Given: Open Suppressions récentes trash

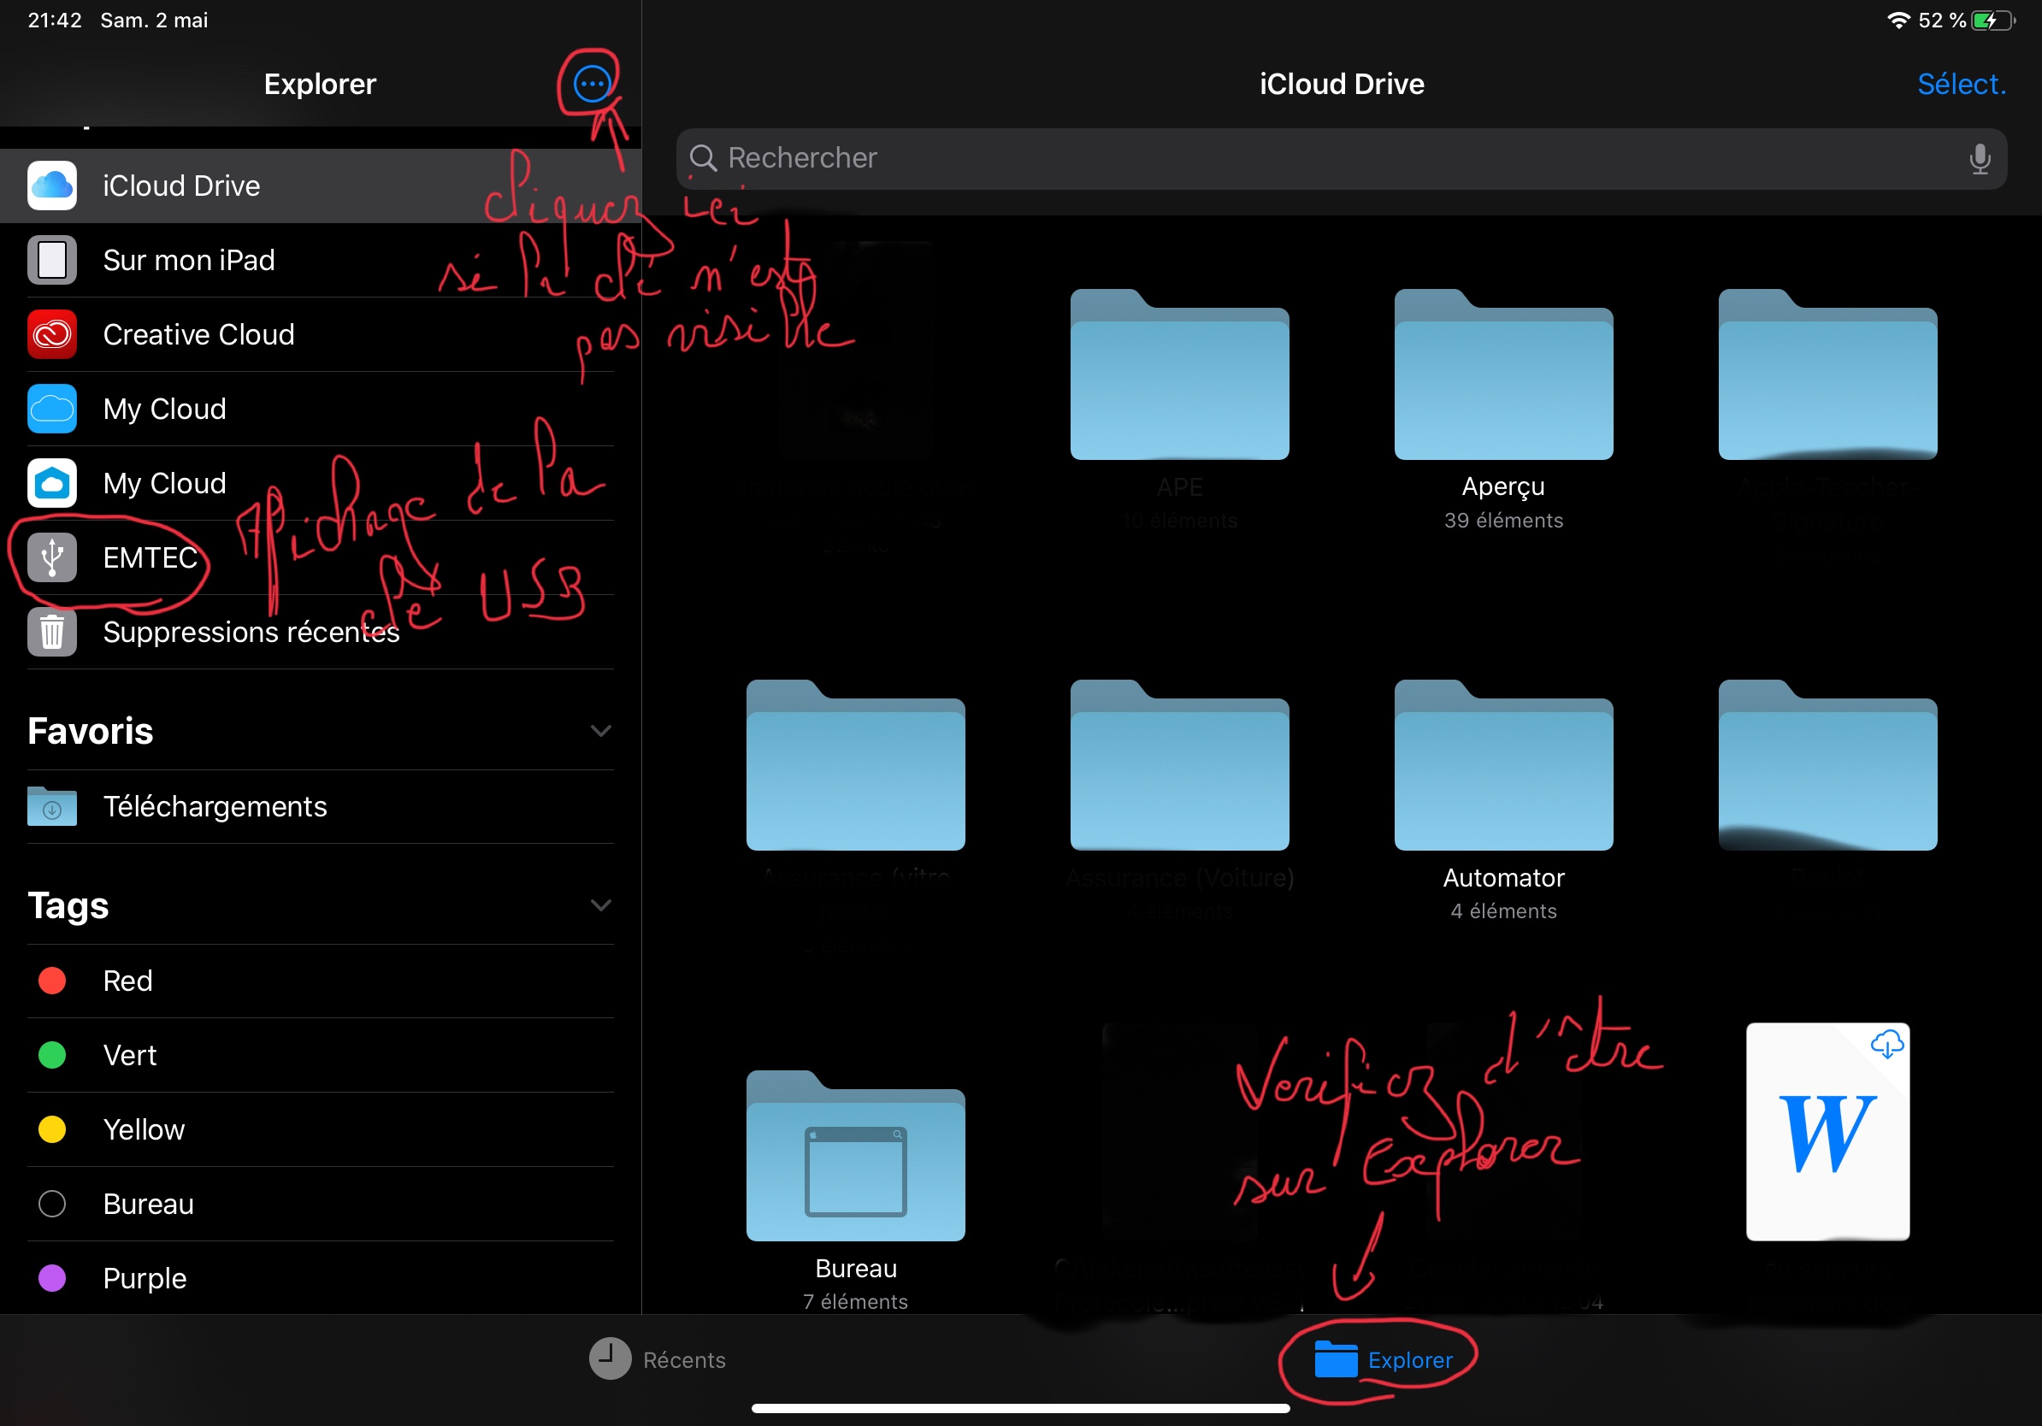Looking at the screenshot, I should point(251,632).
